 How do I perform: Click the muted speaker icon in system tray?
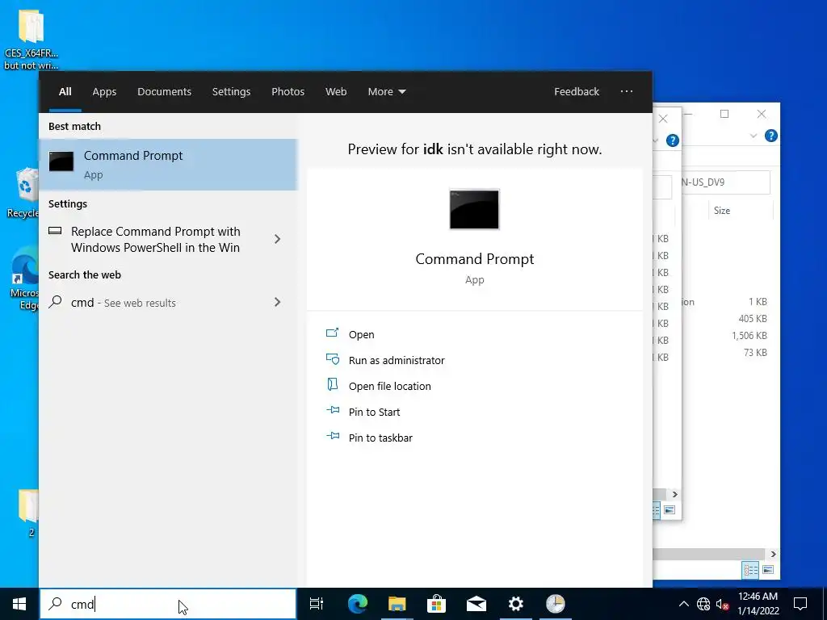point(722,604)
